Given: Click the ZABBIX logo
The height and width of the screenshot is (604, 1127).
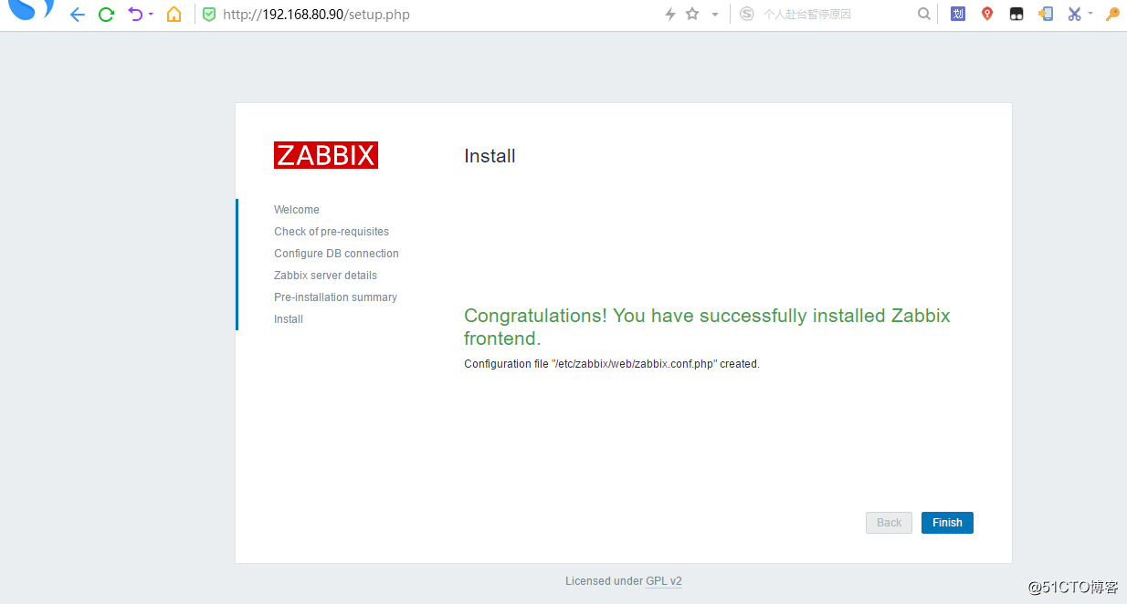Looking at the screenshot, I should pyautogui.click(x=326, y=155).
